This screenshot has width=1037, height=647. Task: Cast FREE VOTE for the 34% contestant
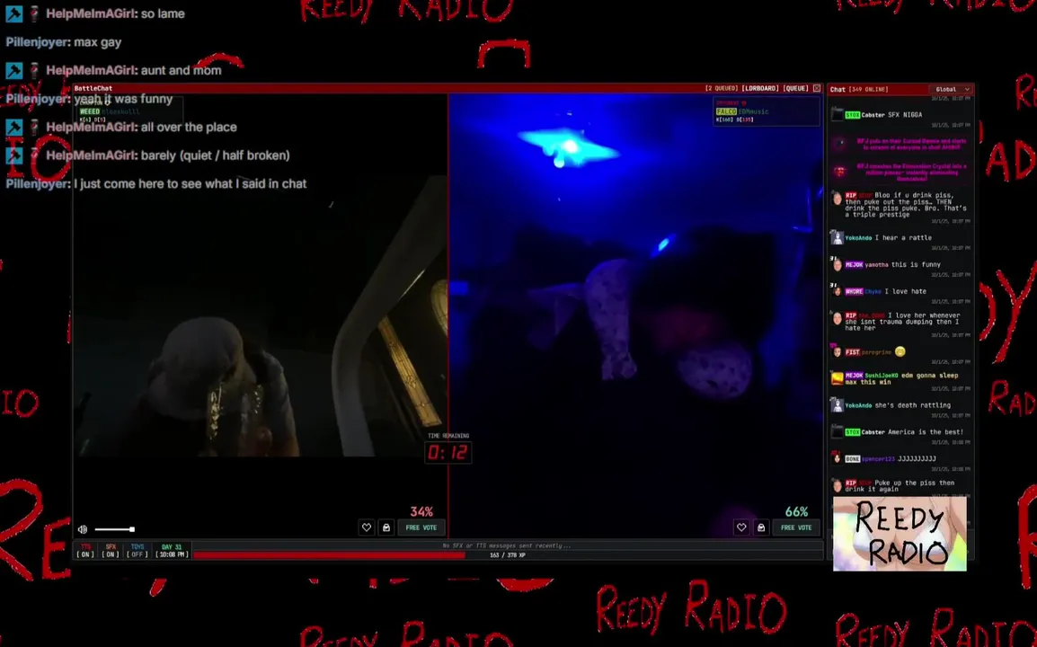(x=421, y=527)
